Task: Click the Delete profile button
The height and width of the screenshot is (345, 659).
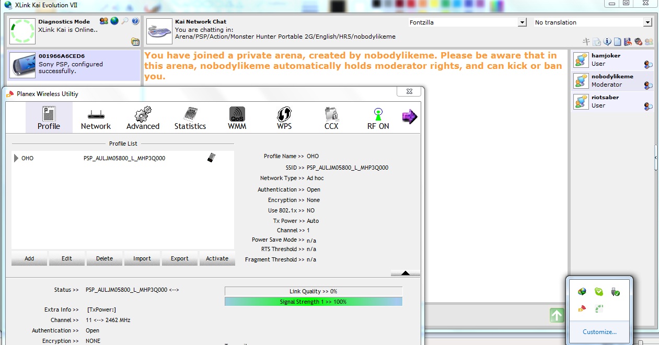Action: (105, 258)
